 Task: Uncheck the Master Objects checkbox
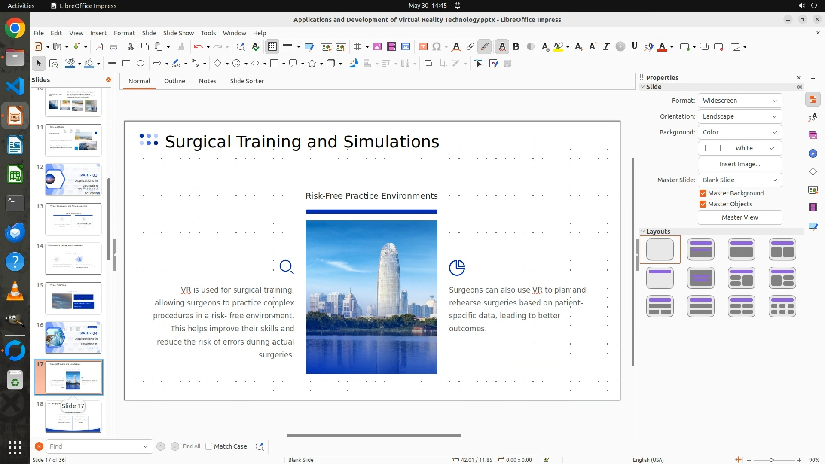pyautogui.click(x=703, y=204)
